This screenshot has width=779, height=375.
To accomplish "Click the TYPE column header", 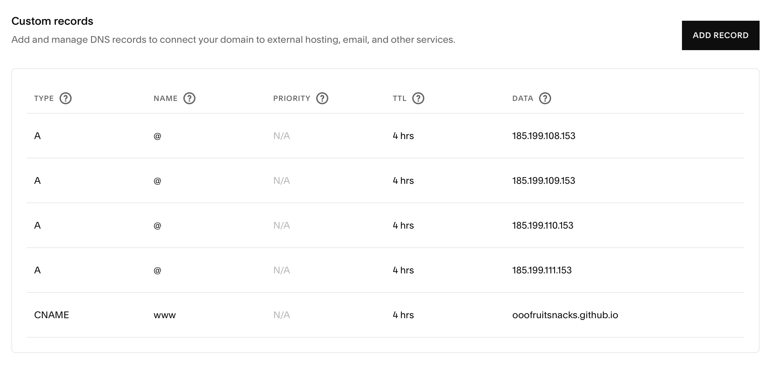I will tap(44, 98).
